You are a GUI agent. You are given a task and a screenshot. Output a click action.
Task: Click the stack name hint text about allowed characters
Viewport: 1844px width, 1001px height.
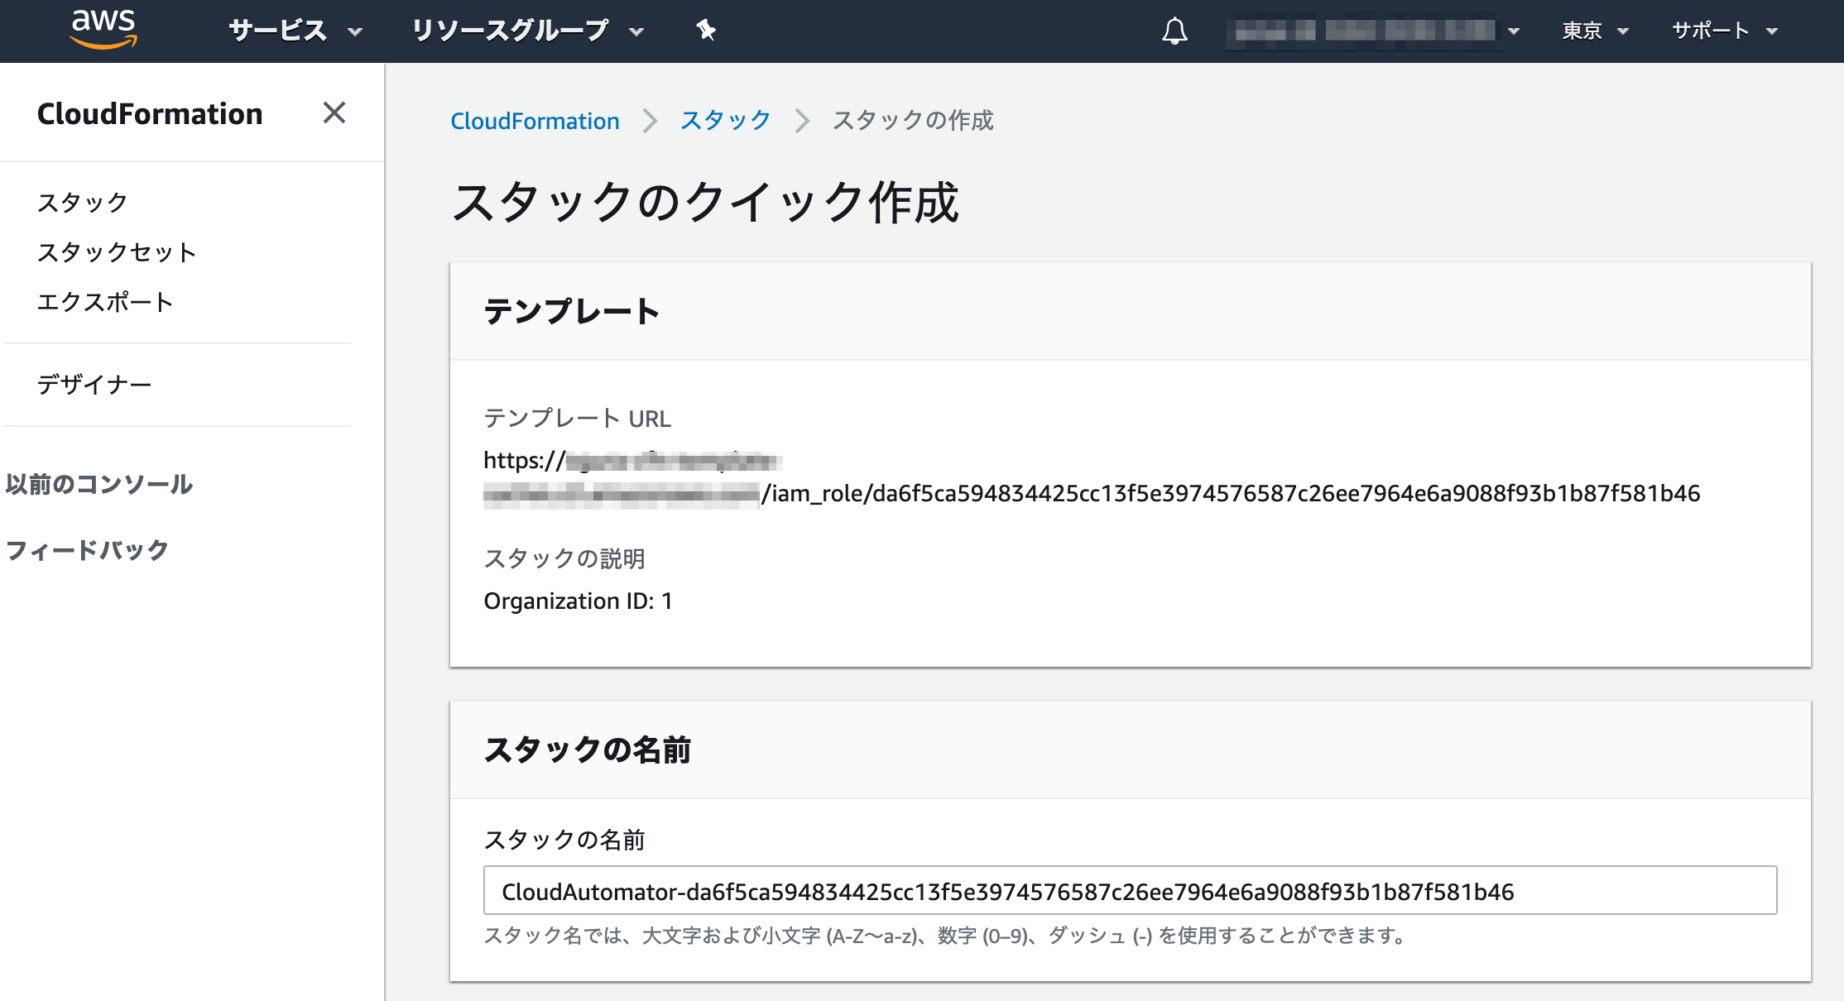pos(946,936)
